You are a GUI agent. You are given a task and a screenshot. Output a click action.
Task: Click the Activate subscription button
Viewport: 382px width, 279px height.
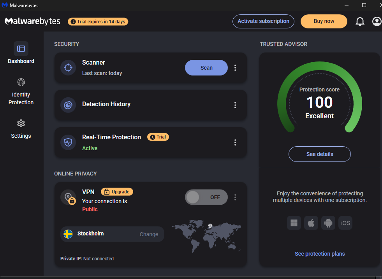click(x=263, y=21)
